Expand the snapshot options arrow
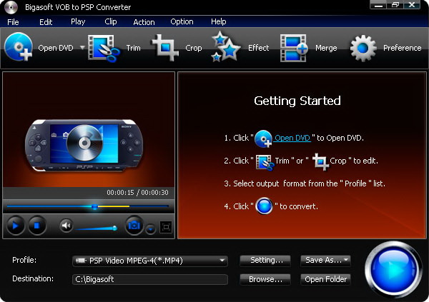 pyautogui.click(x=150, y=229)
